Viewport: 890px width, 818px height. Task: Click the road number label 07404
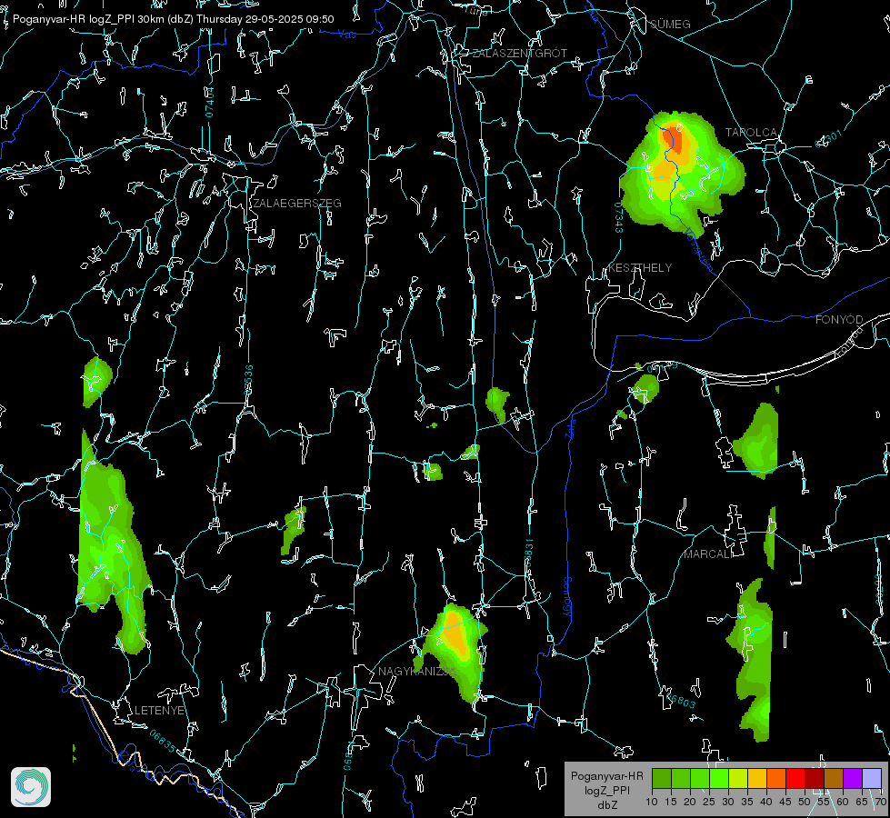point(209,102)
